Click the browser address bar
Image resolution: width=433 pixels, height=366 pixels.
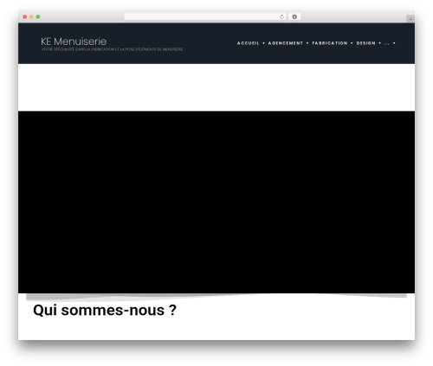205,16
